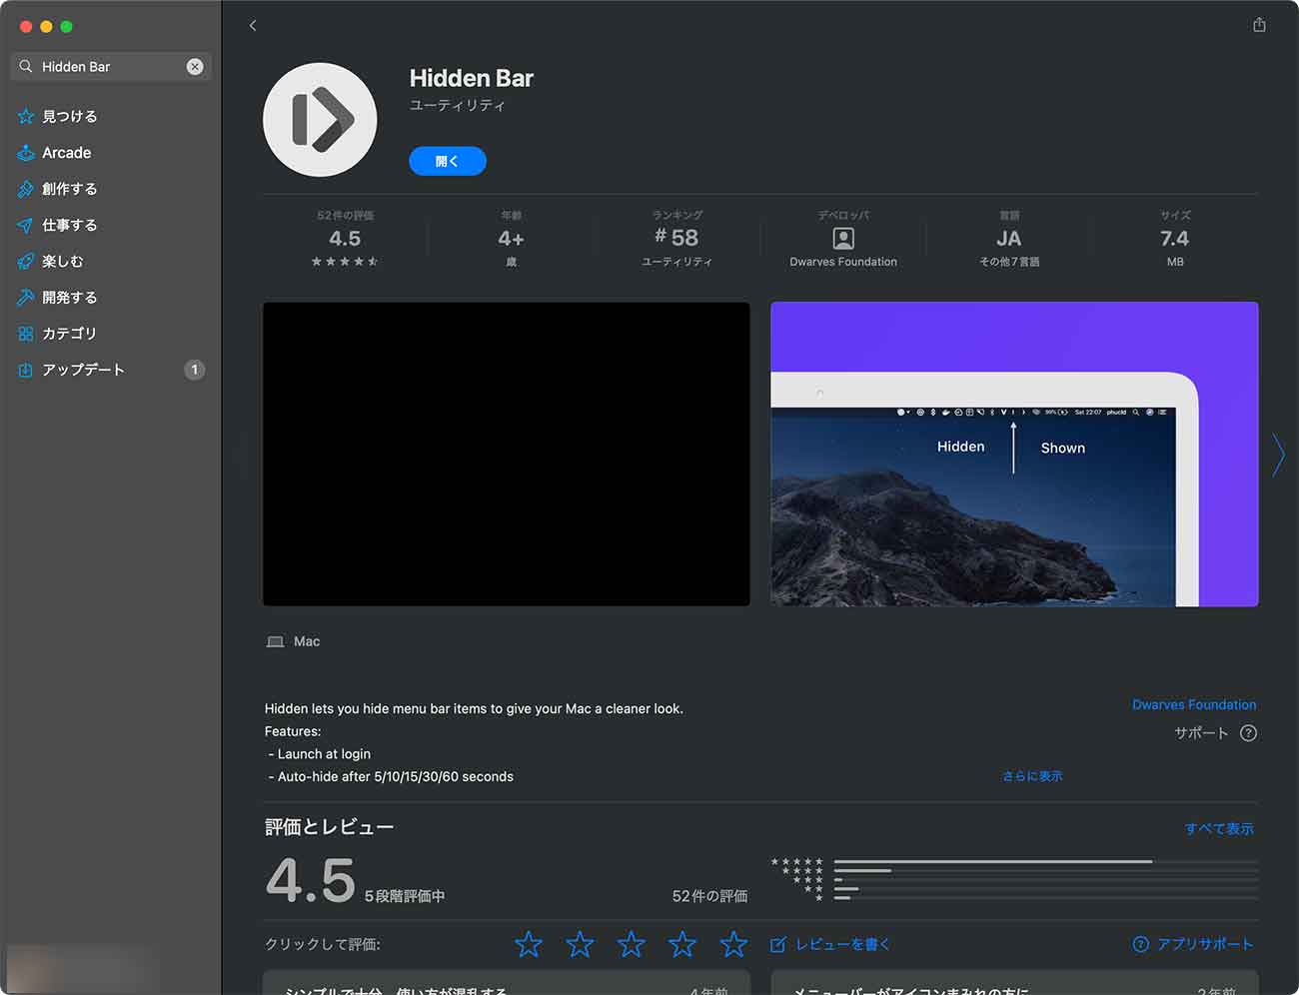Click the rocket icon beside 楽しむ
This screenshot has width=1299, height=995.
[x=26, y=261]
